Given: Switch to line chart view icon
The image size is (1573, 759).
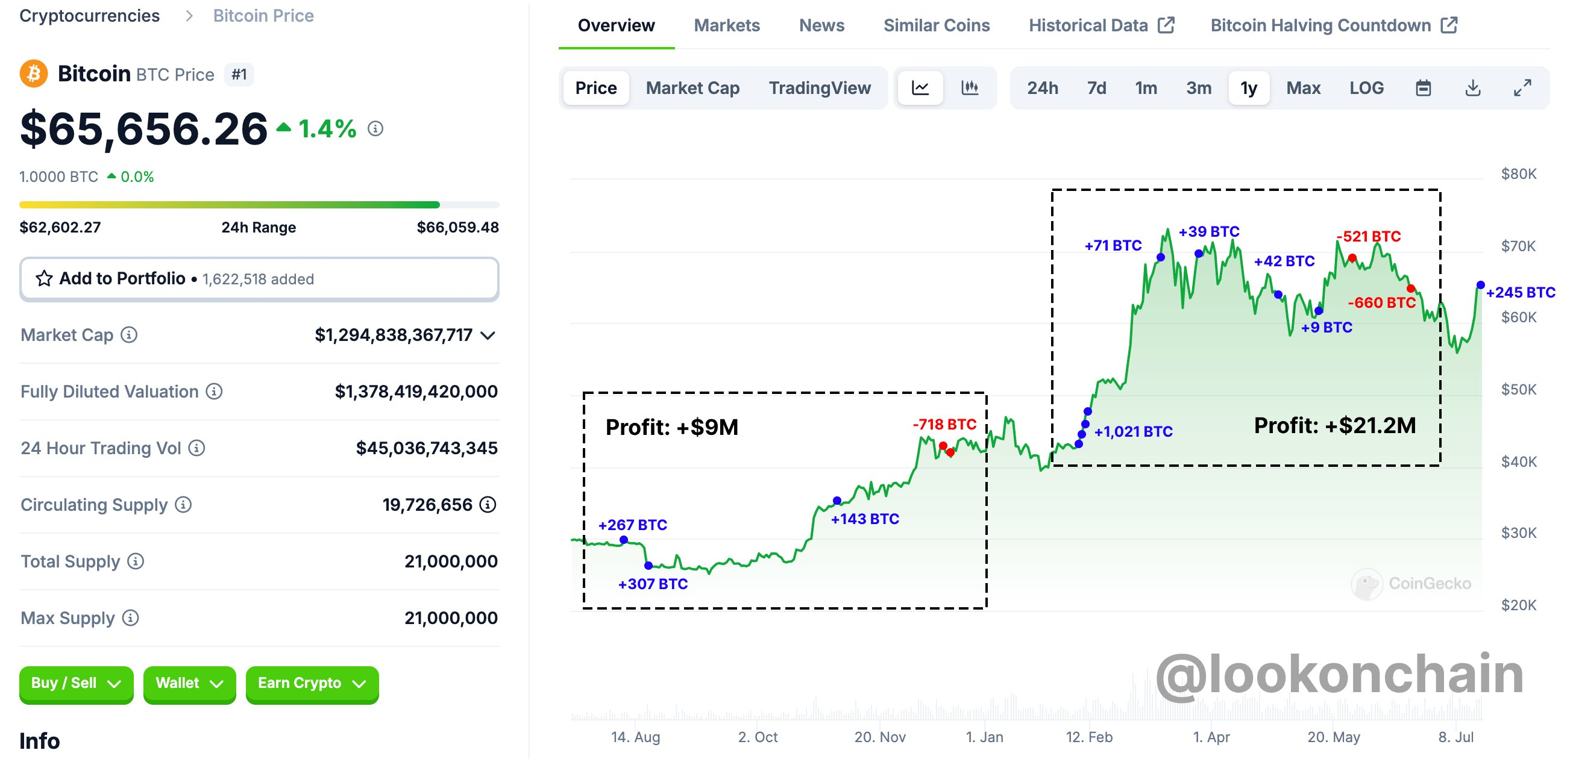Looking at the screenshot, I should 920,88.
